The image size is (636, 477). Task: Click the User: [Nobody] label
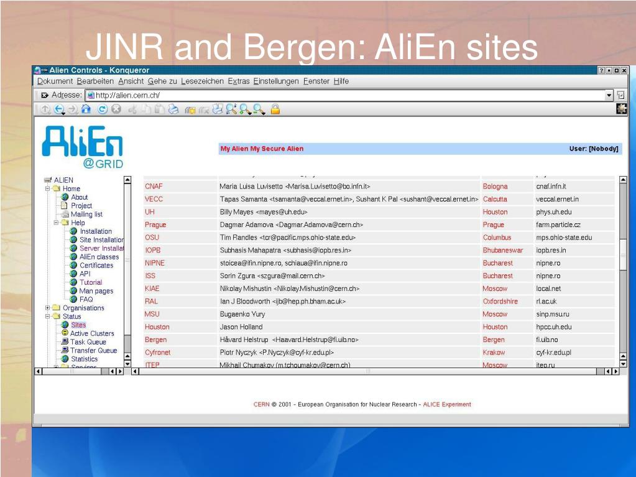593,149
